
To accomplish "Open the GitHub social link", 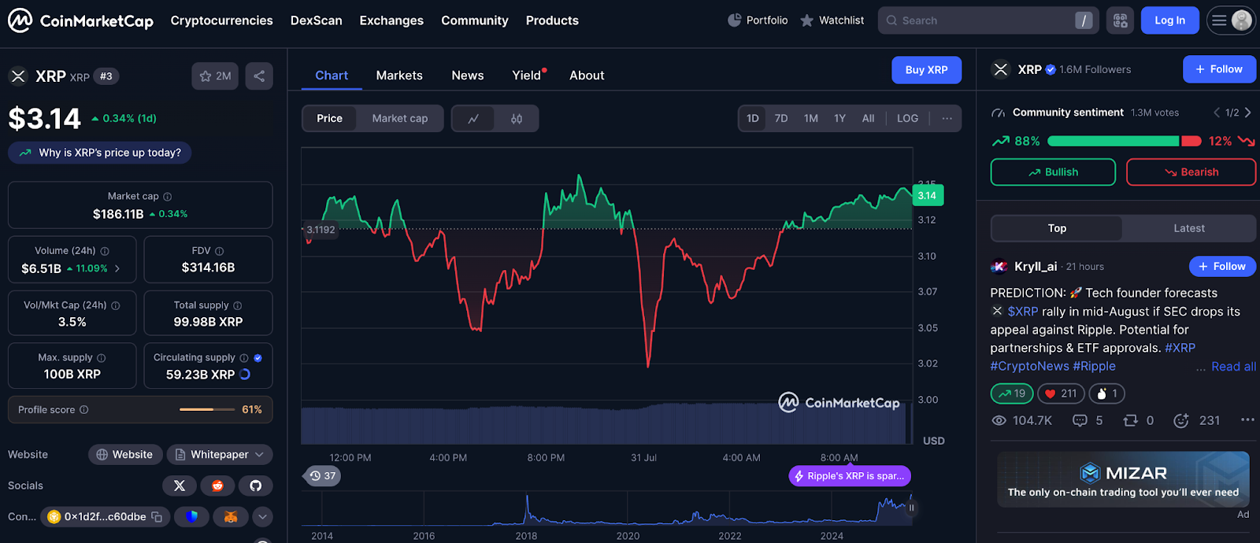I will click(x=255, y=486).
